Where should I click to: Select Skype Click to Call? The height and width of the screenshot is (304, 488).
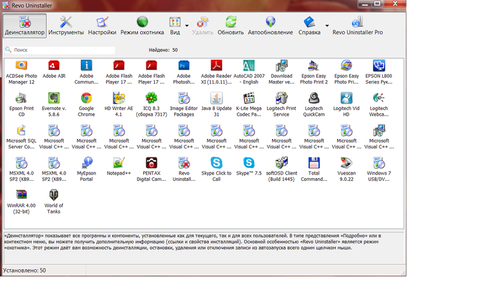pos(216,170)
